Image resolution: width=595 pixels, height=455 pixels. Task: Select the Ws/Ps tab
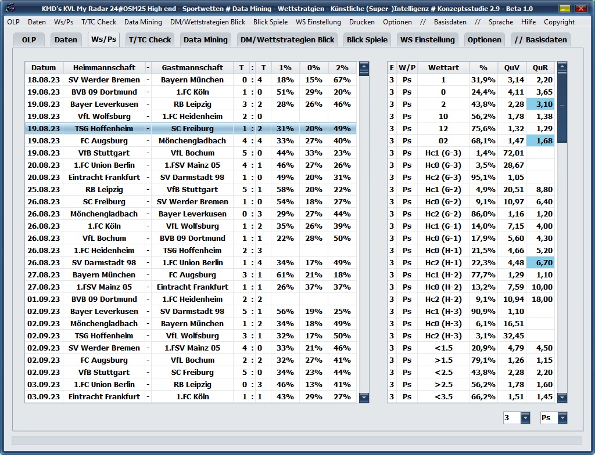click(x=103, y=39)
